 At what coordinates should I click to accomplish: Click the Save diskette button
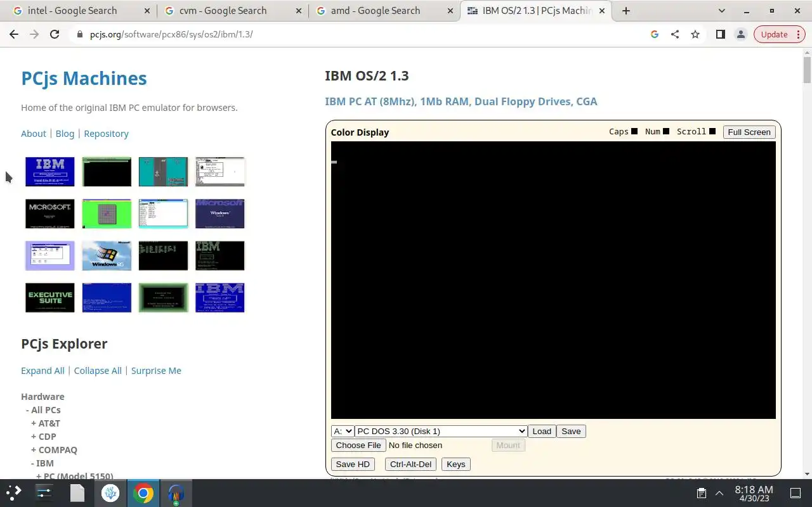click(571, 431)
